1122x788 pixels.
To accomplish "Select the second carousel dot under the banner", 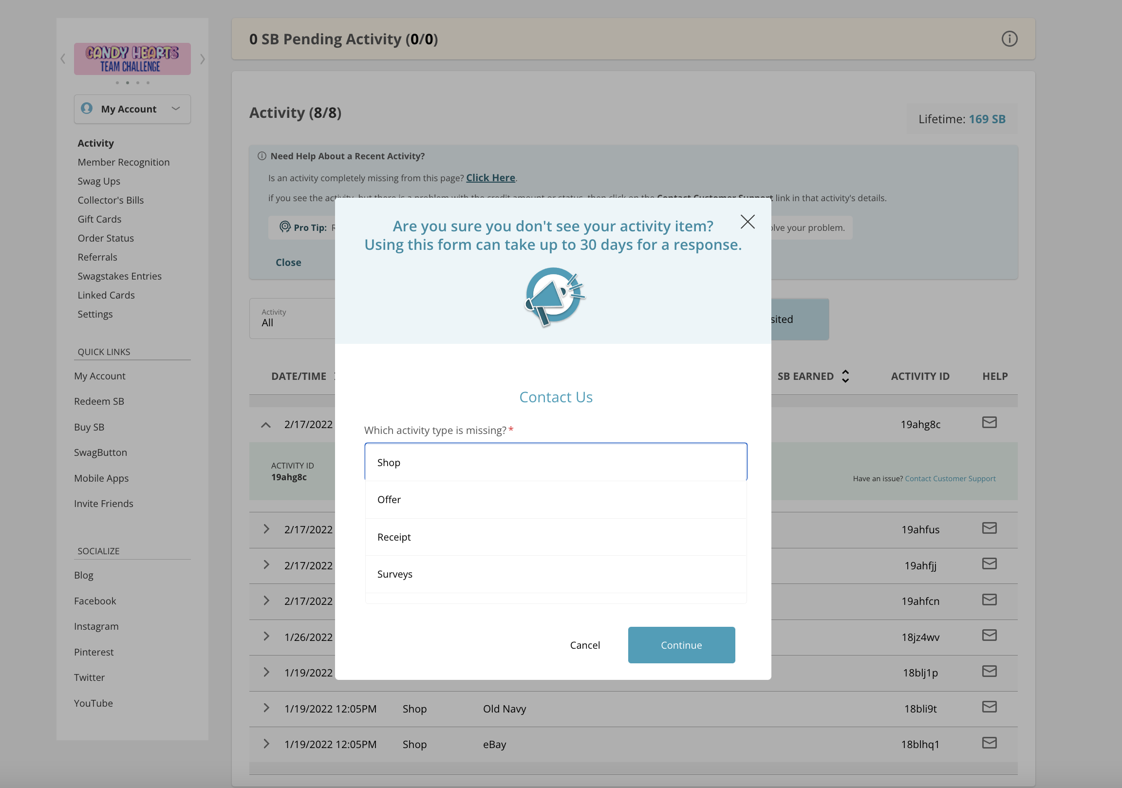I will (x=127, y=83).
